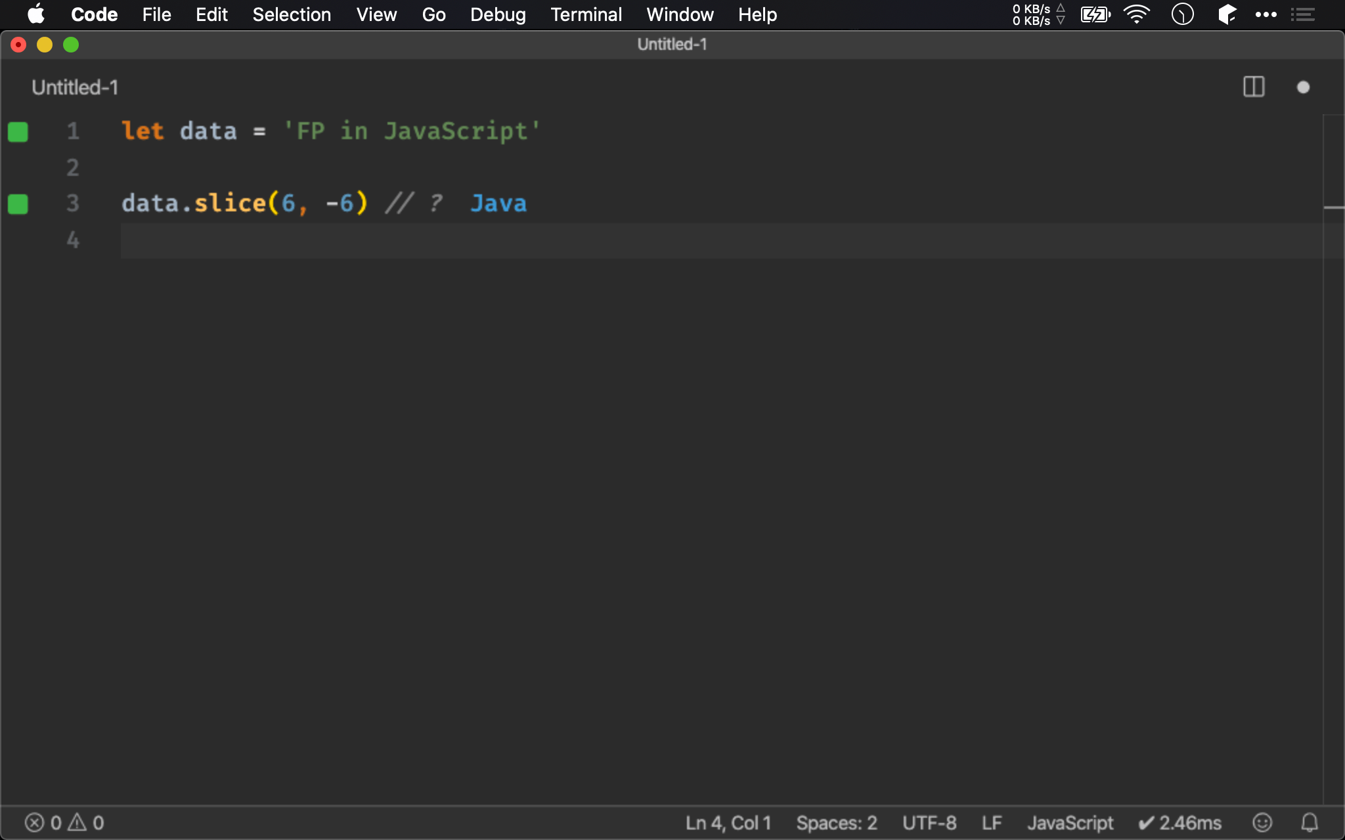The width and height of the screenshot is (1345, 840).
Task: Click the split editor icon
Action: 1254,87
